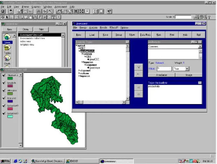Click the Scale input field
The height and width of the screenshot is (164, 217).
tap(183, 17)
